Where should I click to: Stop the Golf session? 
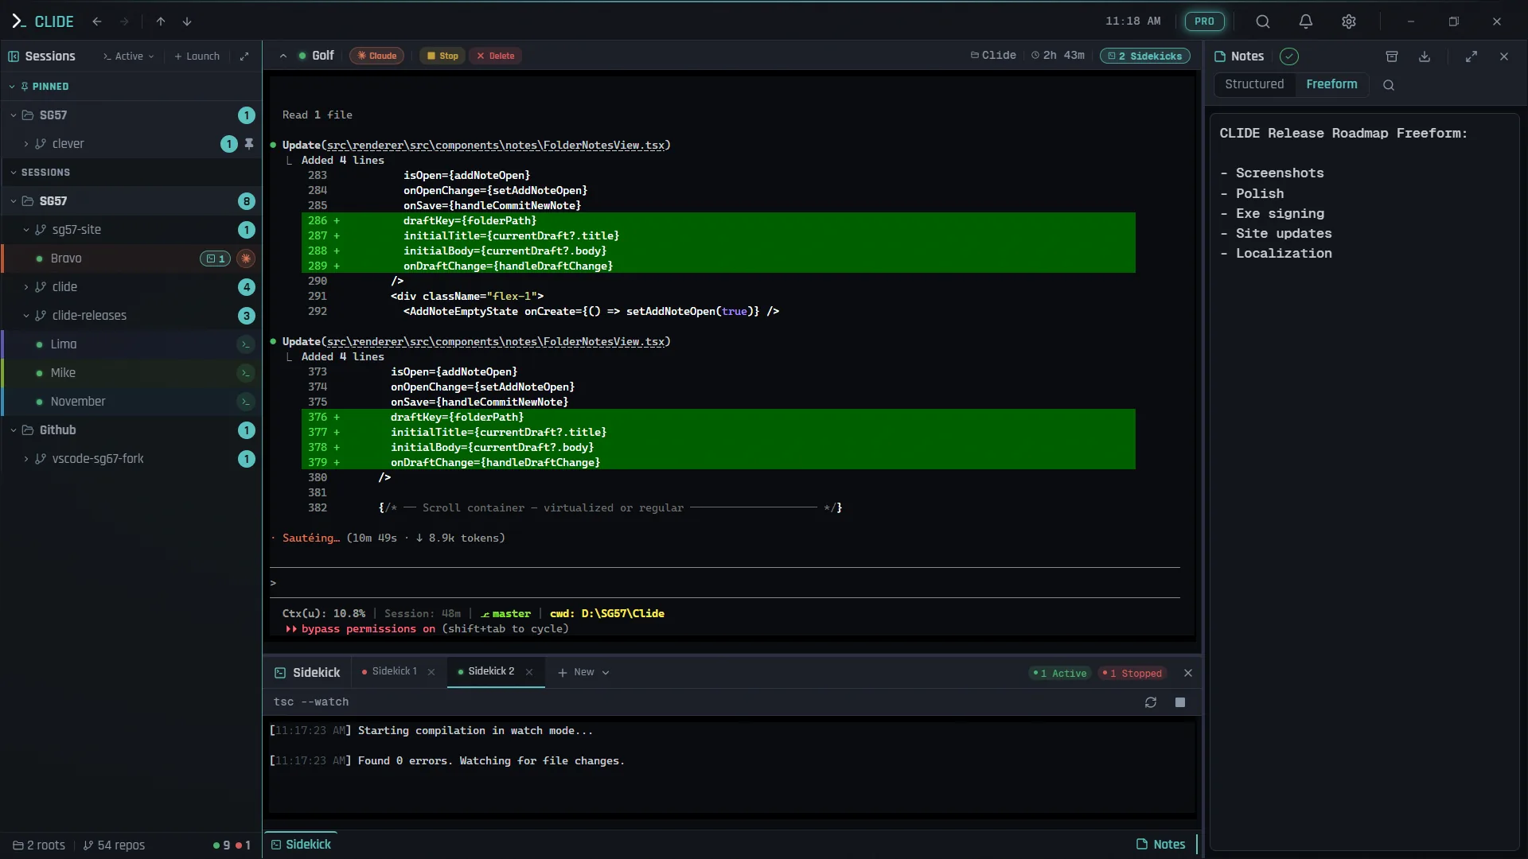[x=442, y=56]
